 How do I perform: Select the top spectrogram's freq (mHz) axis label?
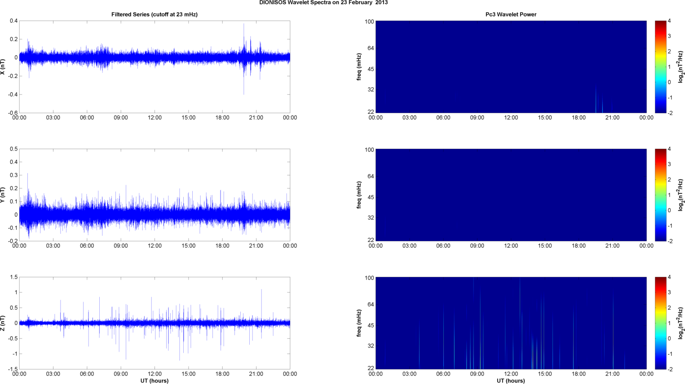[x=359, y=67]
